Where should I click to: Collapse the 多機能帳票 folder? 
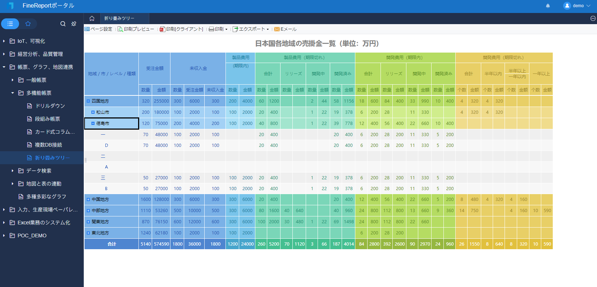click(x=13, y=93)
